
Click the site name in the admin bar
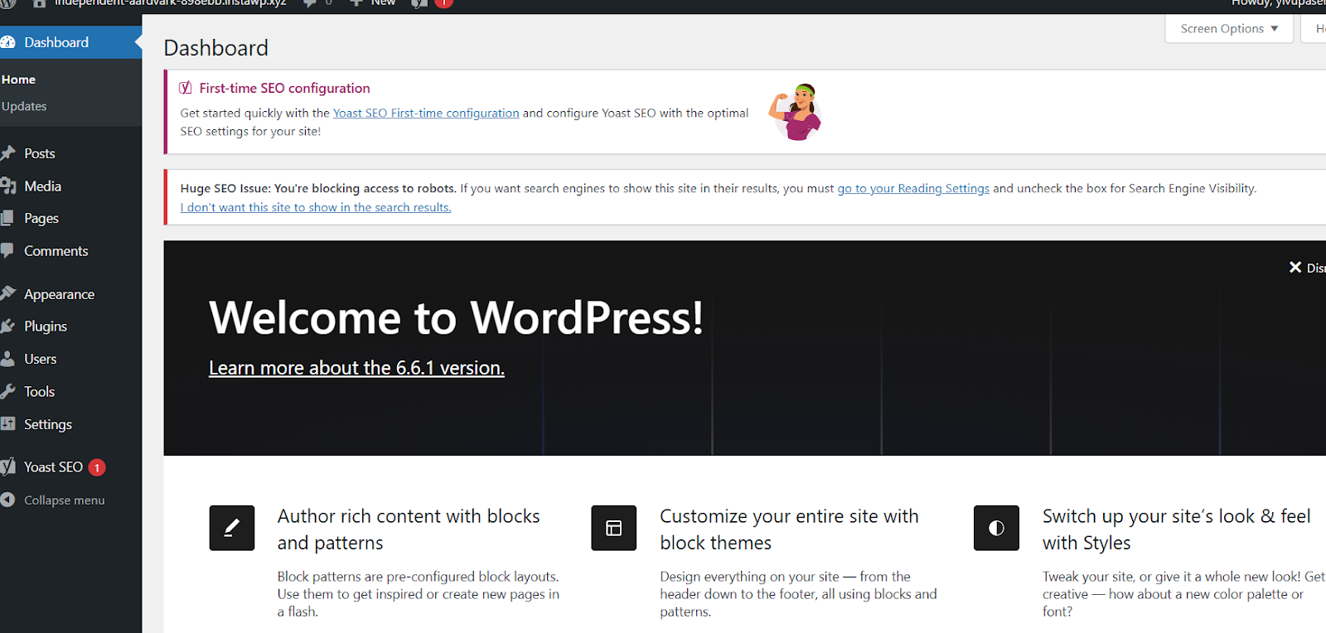[x=170, y=3]
